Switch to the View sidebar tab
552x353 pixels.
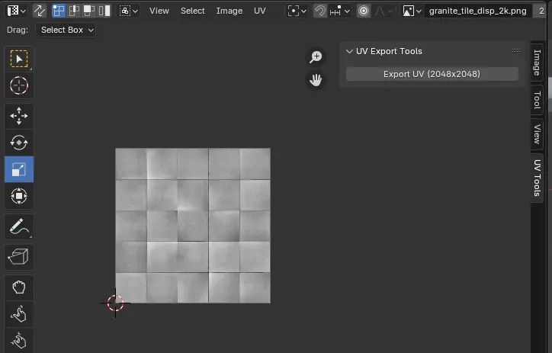pos(537,133)
